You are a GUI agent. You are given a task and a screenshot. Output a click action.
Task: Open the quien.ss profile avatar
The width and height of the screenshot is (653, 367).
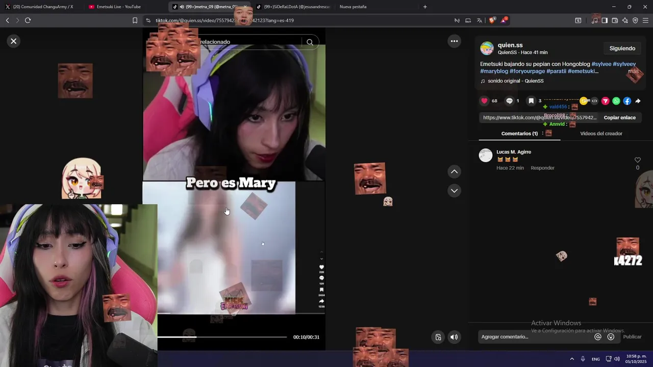487,48
